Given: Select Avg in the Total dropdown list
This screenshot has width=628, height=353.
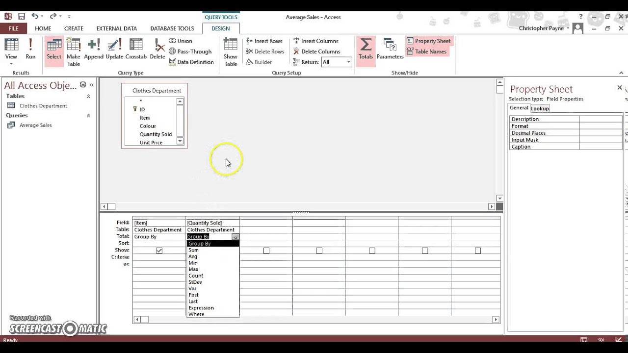Looking at the screenshot, I should [x=212, y=256].
